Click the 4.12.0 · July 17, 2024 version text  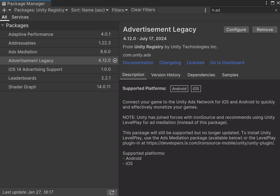click(145, 39)
